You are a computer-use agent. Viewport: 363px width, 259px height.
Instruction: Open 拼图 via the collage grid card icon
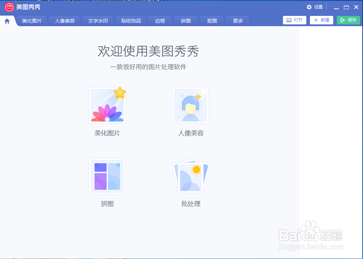[107, 176]
